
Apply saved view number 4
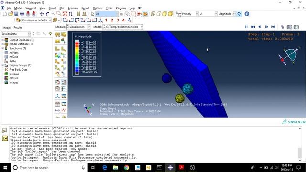coord(123,20)
